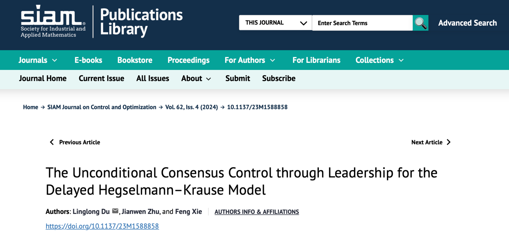The image size is (509, 237).
Task: Show Authors Info & Affiliations
Action: pyautogui.click(x=257, y=212)
